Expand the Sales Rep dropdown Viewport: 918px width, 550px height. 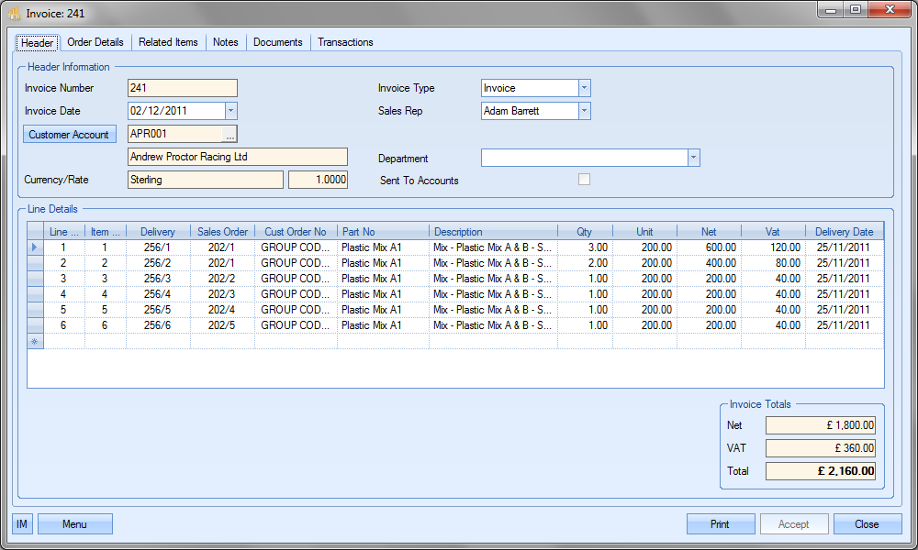(x=584, y=111)
